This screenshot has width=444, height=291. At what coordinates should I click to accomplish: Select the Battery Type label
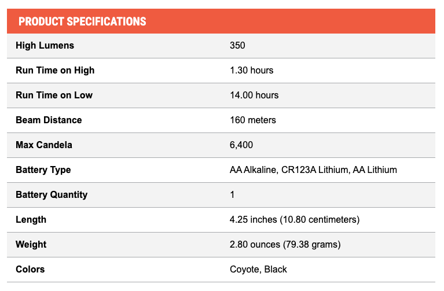pos(44,170)
